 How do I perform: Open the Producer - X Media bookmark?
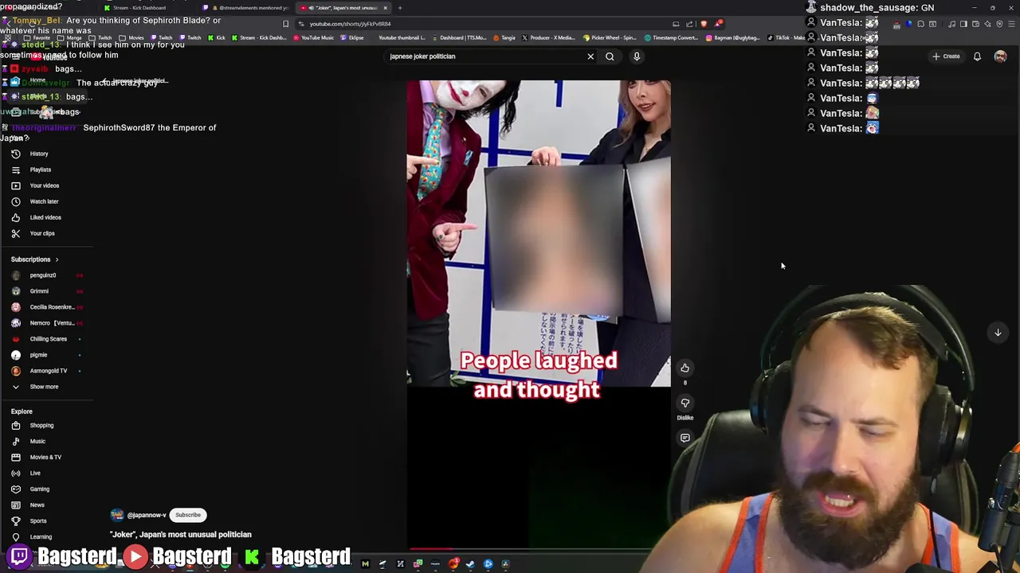point(547,38)
